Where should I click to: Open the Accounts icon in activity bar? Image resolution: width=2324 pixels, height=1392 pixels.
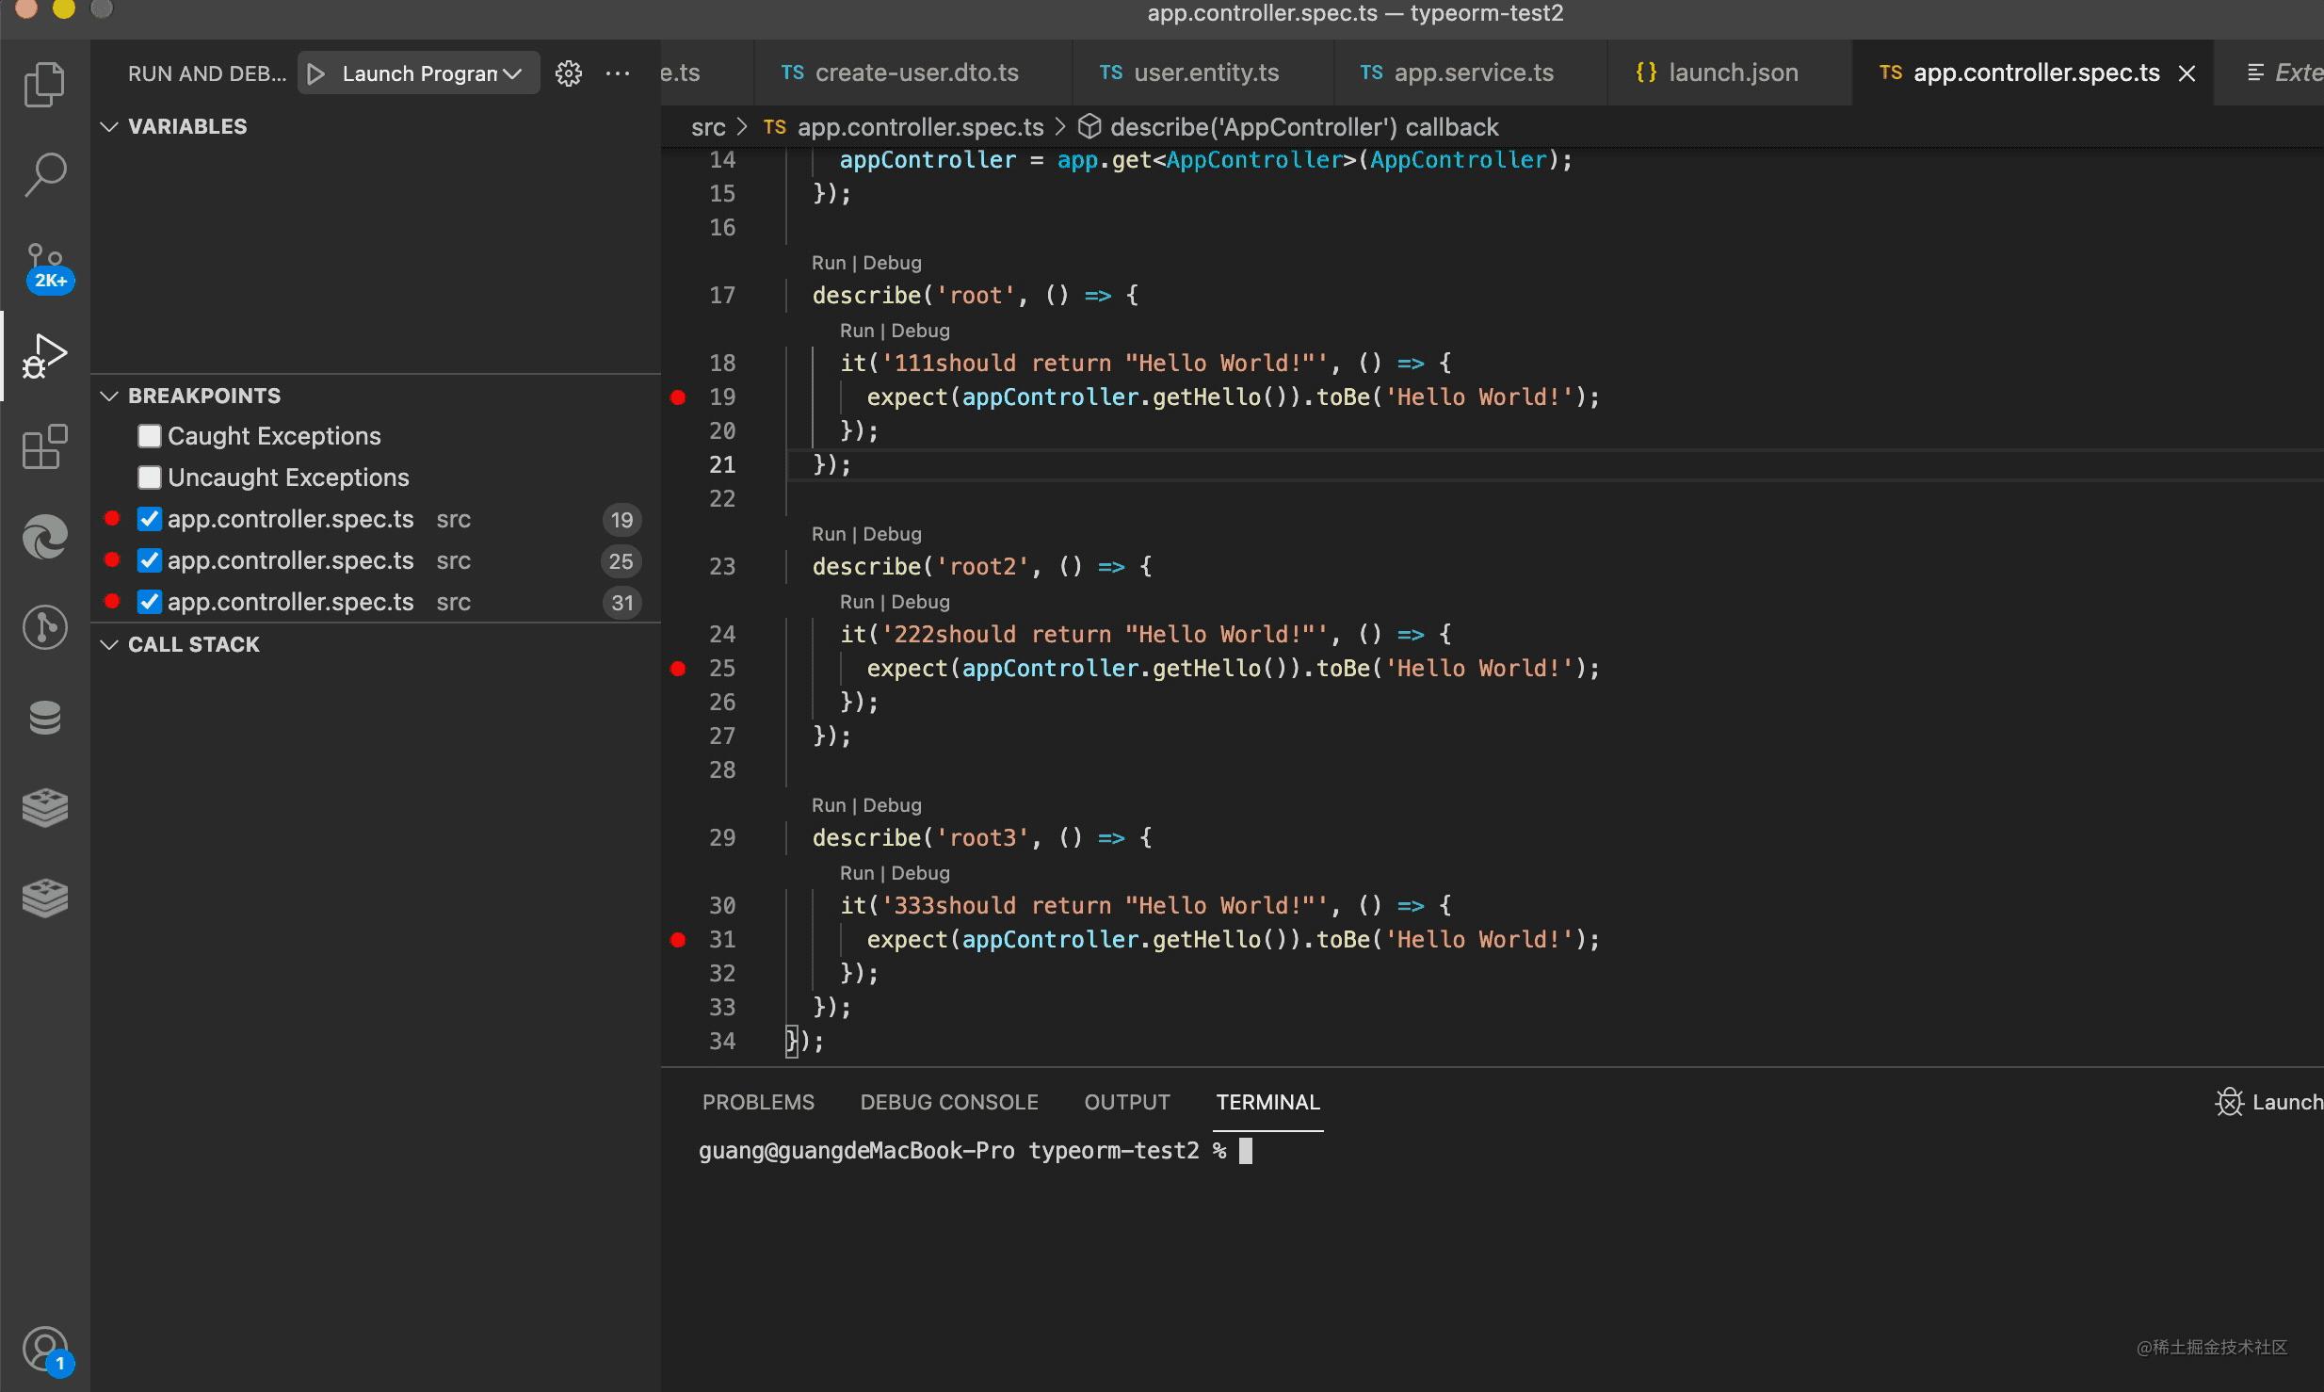[x=44, y=1349]
